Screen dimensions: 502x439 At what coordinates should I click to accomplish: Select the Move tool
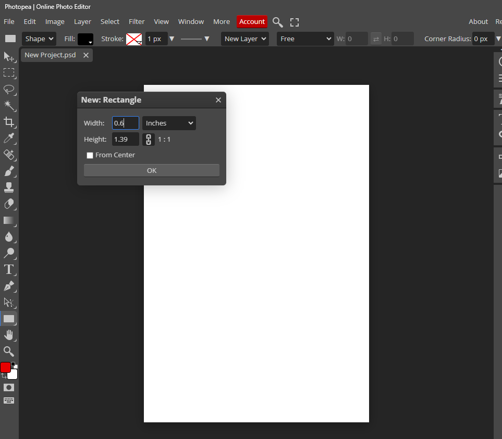click(x=9, y=56)
